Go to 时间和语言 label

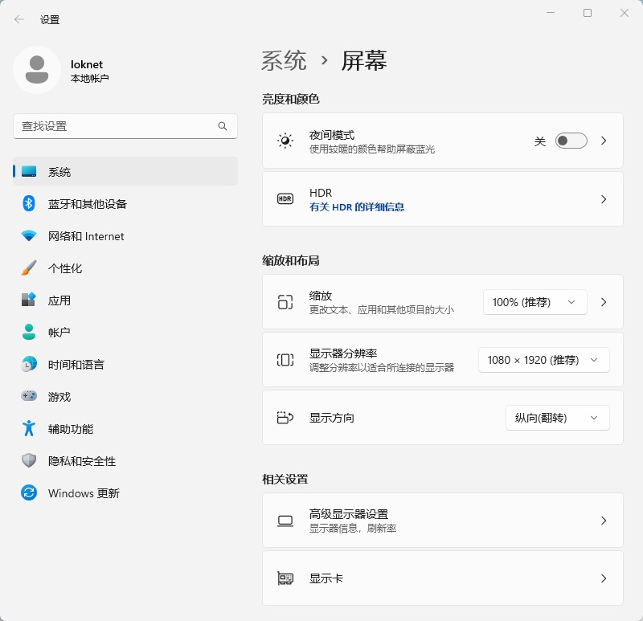[x=76, y=364]
